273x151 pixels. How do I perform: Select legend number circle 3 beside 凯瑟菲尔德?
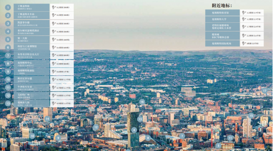click(x=8, y=24)
